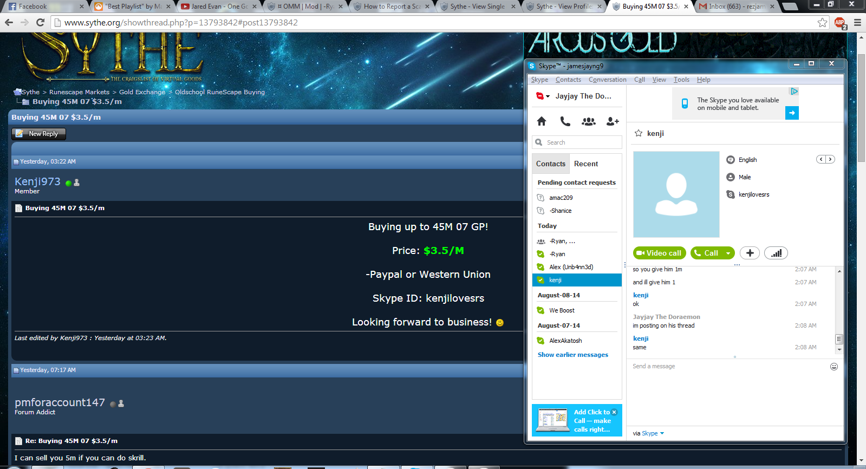Open the Call menu in Skype
This screenshot has height=469, width=866.
click(640, 80)
